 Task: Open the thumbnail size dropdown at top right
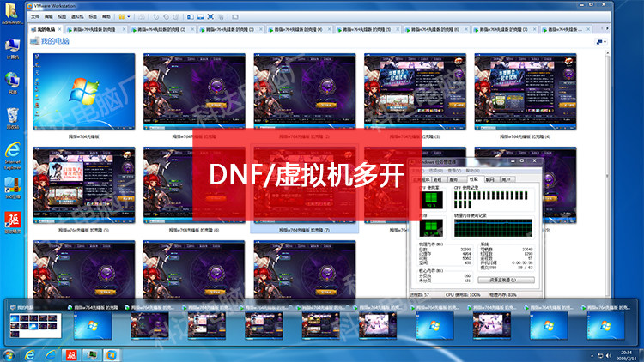[601, 42]
